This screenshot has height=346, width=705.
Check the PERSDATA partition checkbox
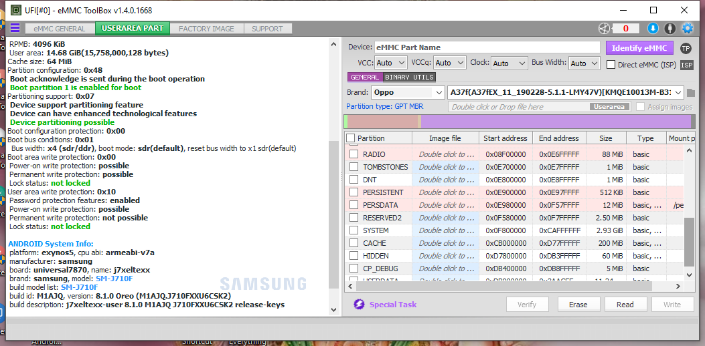pyautogui.click(x=354, y=205)
